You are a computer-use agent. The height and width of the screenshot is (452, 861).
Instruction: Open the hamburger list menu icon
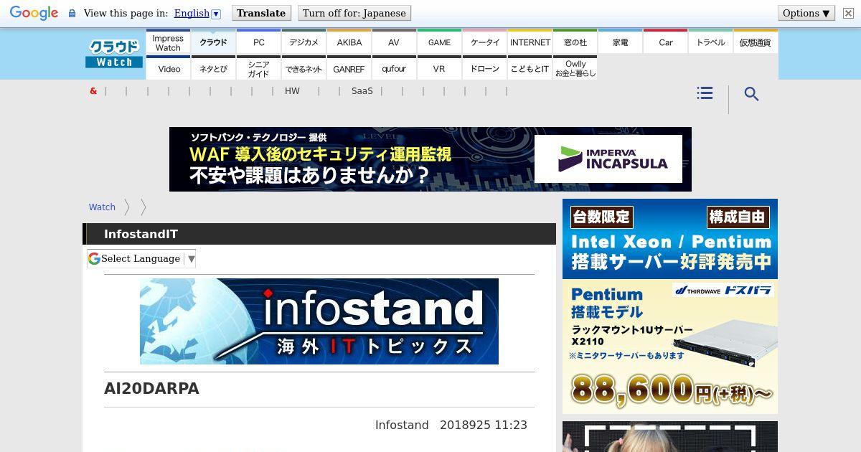705,93
